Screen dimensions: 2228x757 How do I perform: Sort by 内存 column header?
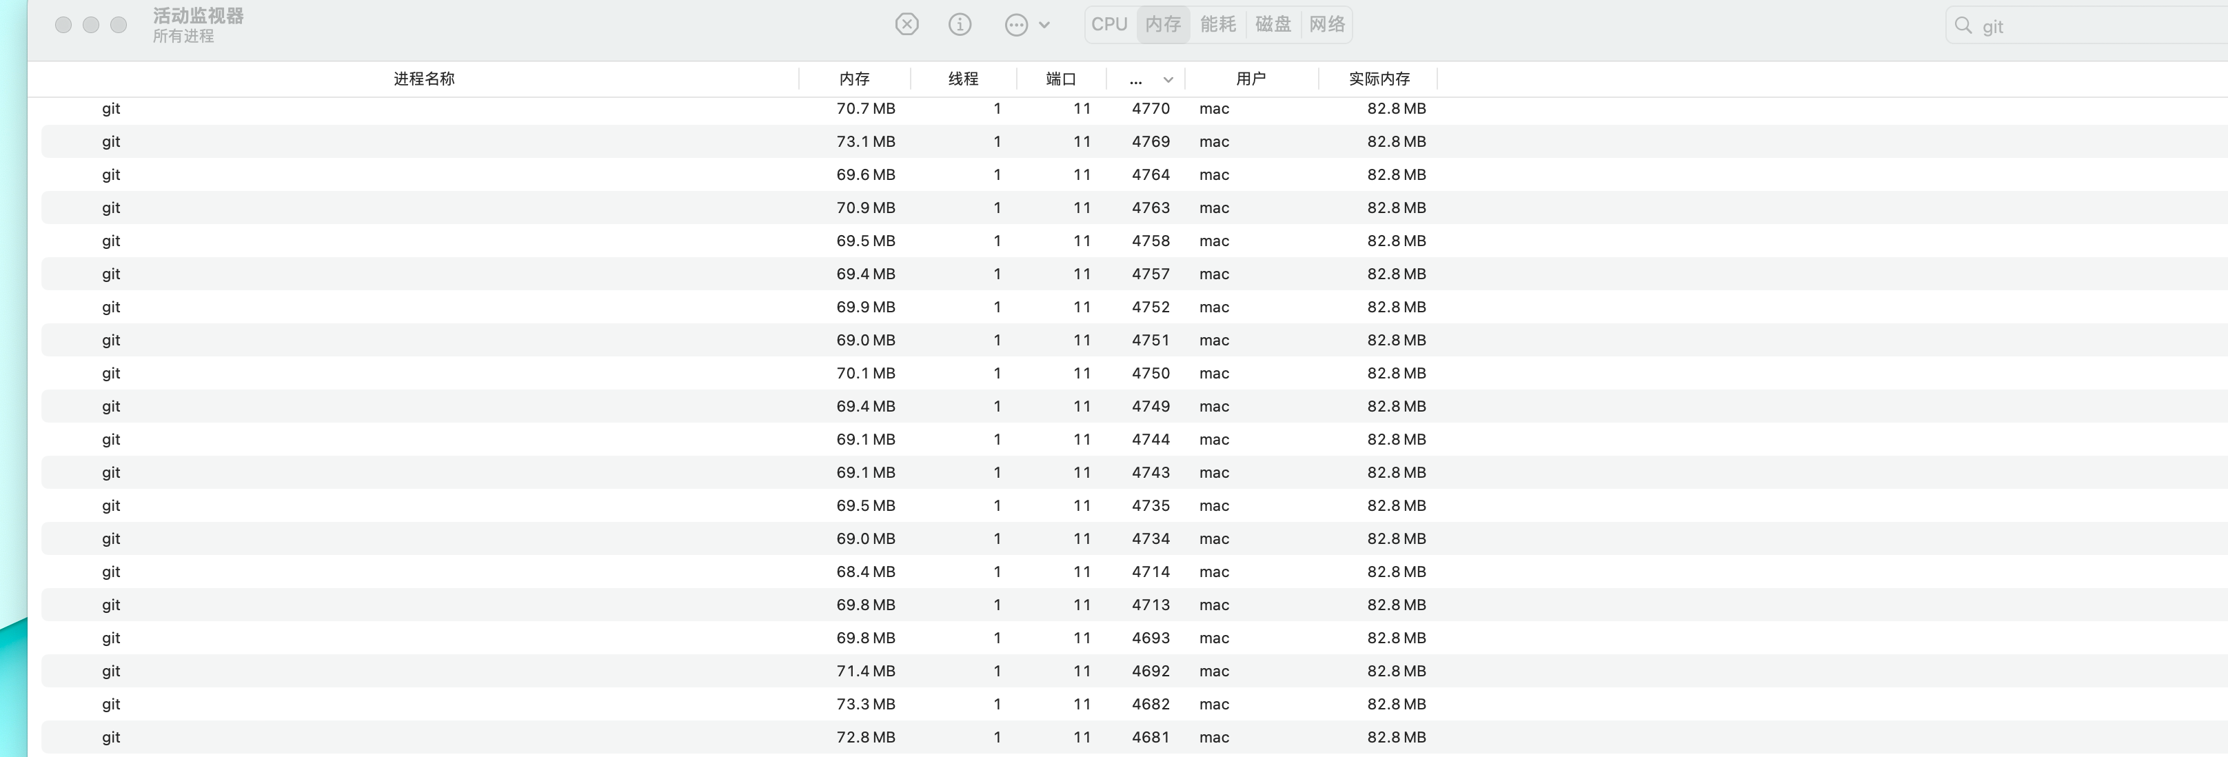[x=855, y=79]
